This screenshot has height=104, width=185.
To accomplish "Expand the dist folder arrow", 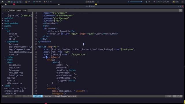I will (3, 21).
